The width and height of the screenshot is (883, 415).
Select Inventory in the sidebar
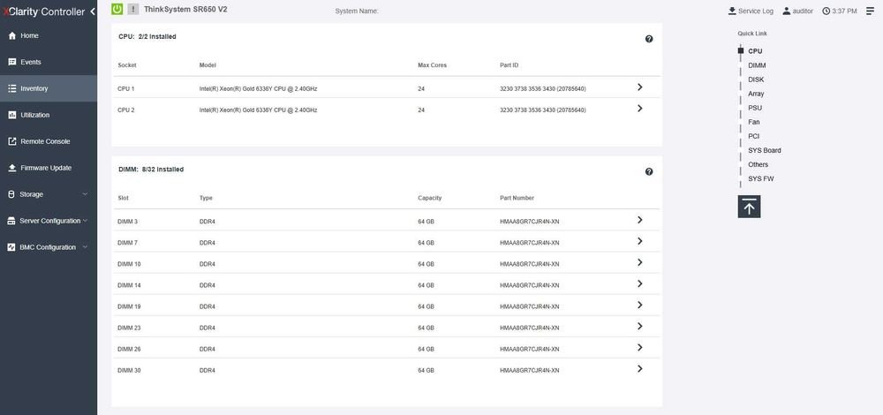coord(49,88)
